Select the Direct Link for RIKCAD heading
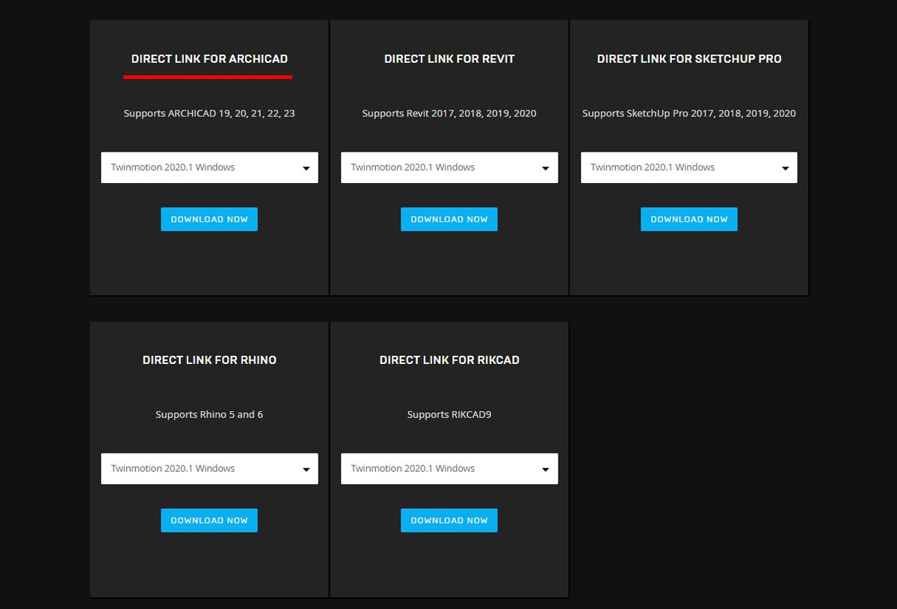 (449, 360)
